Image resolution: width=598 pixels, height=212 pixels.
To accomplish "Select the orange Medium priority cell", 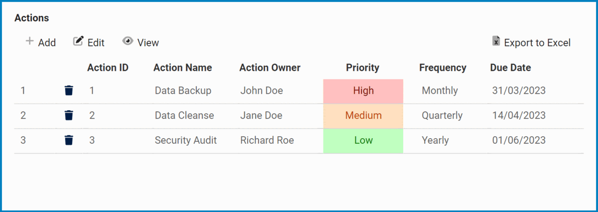I will (x=363, y=116).
